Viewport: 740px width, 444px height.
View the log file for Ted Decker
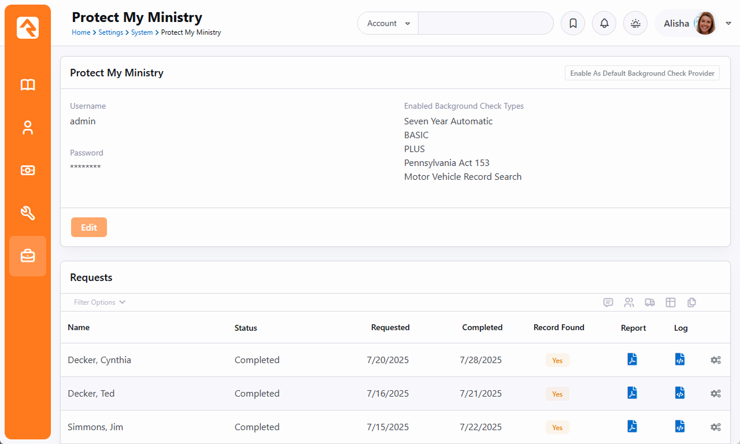680,393
